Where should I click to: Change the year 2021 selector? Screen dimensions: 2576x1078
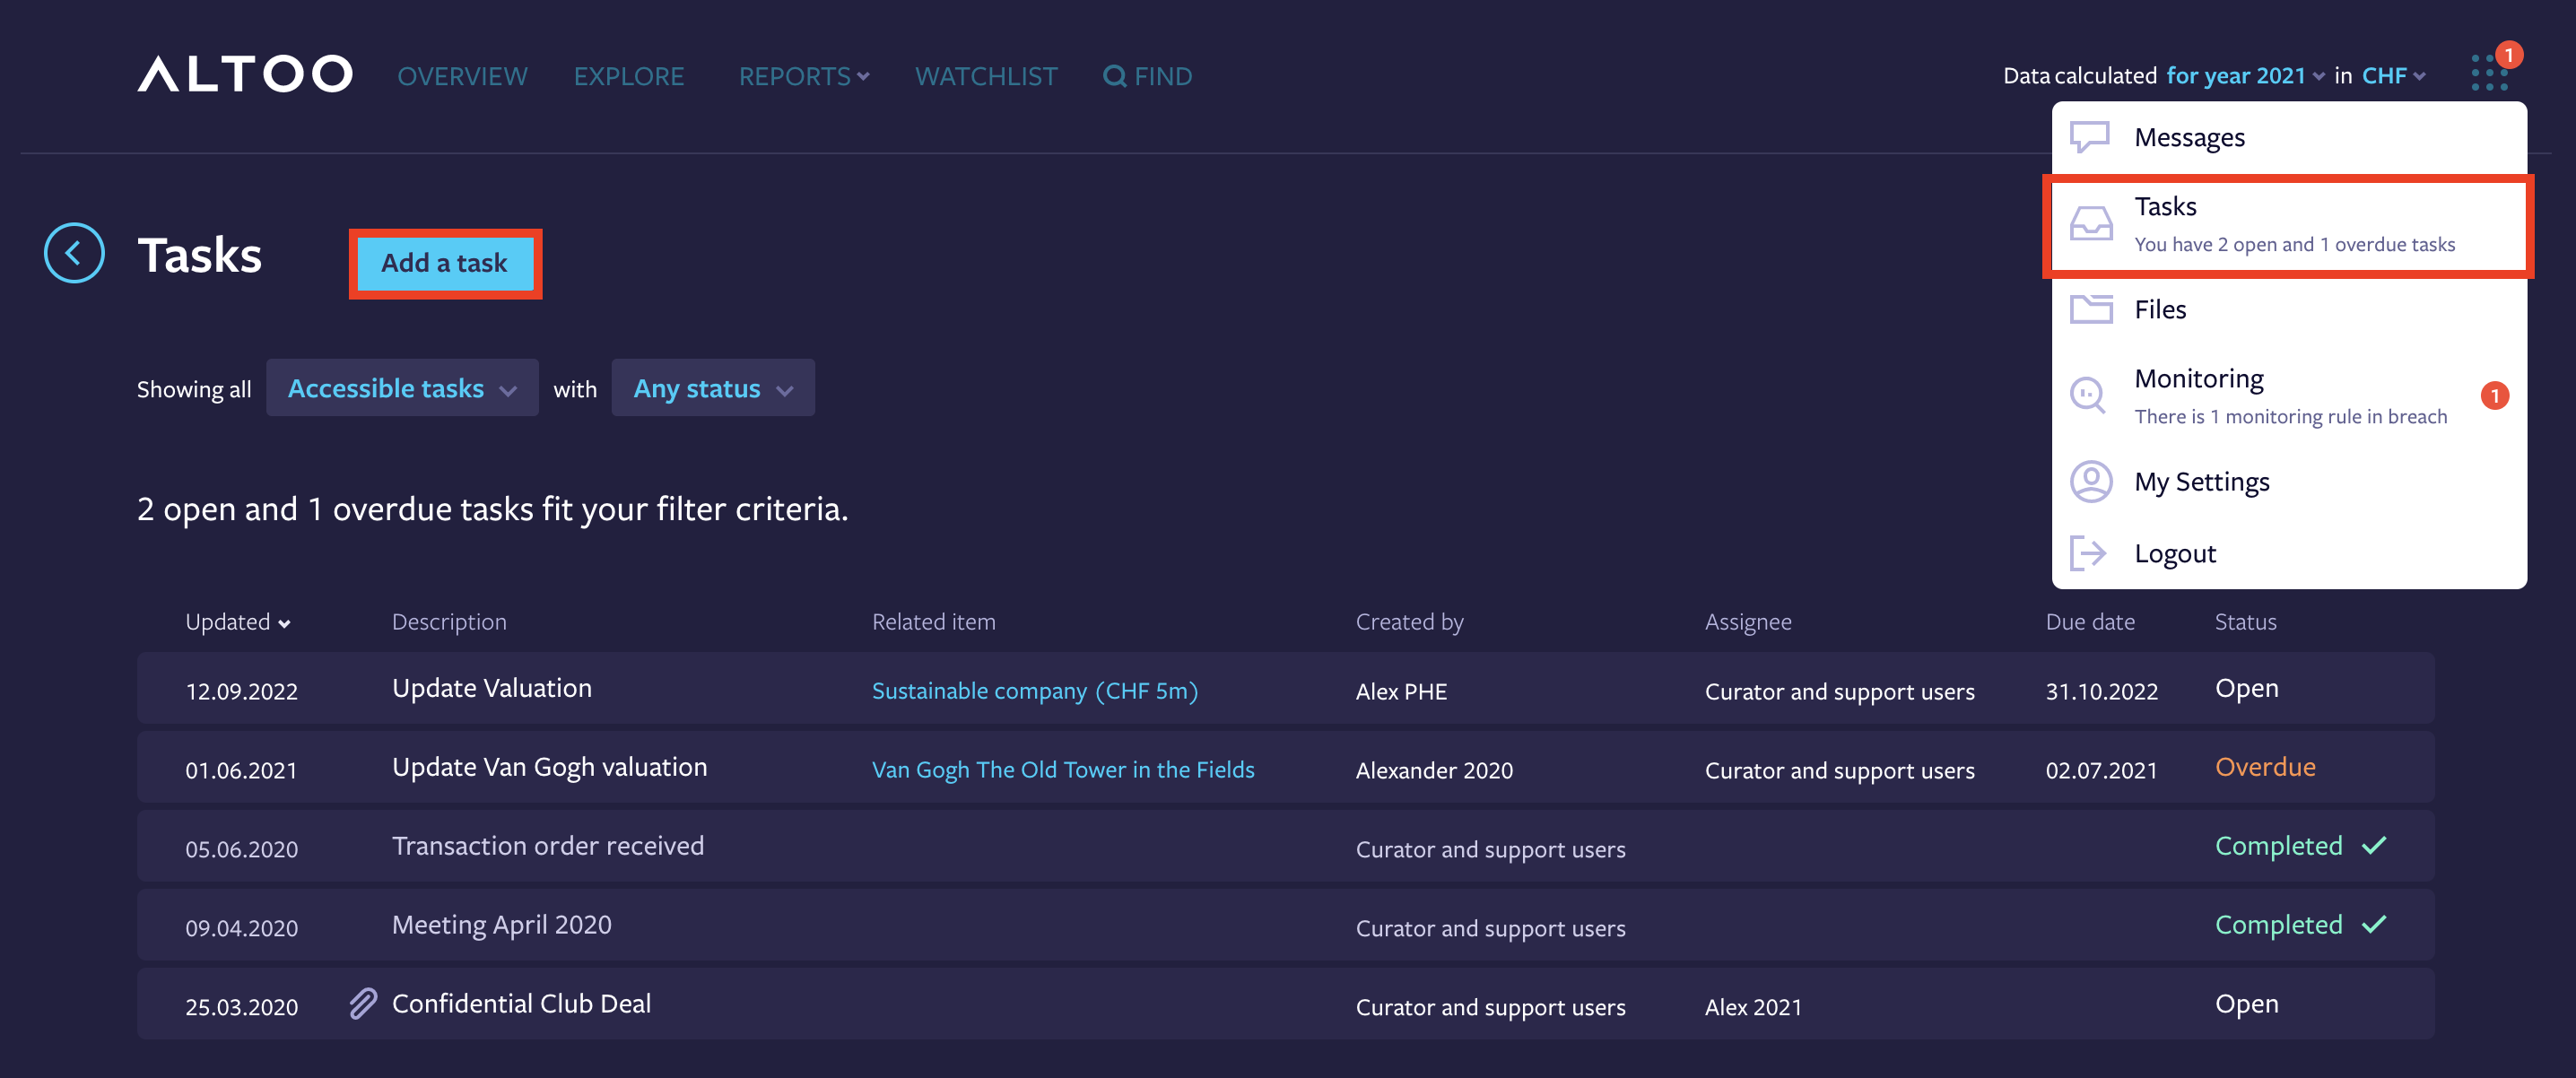[2244, 75]
